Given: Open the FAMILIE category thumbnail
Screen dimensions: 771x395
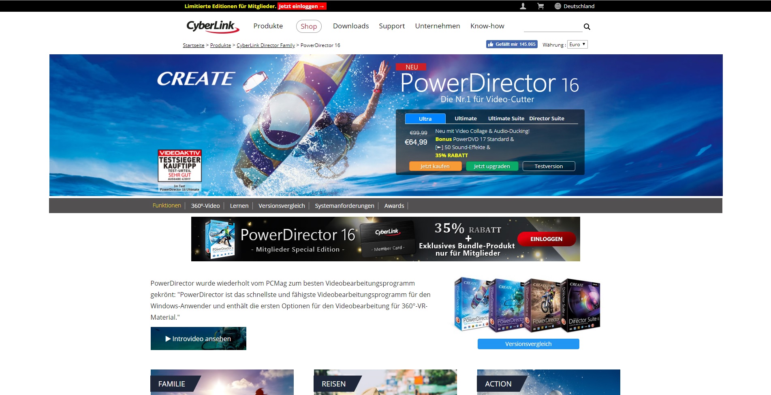Looking at the screenshot, I should tap(222, 382).
